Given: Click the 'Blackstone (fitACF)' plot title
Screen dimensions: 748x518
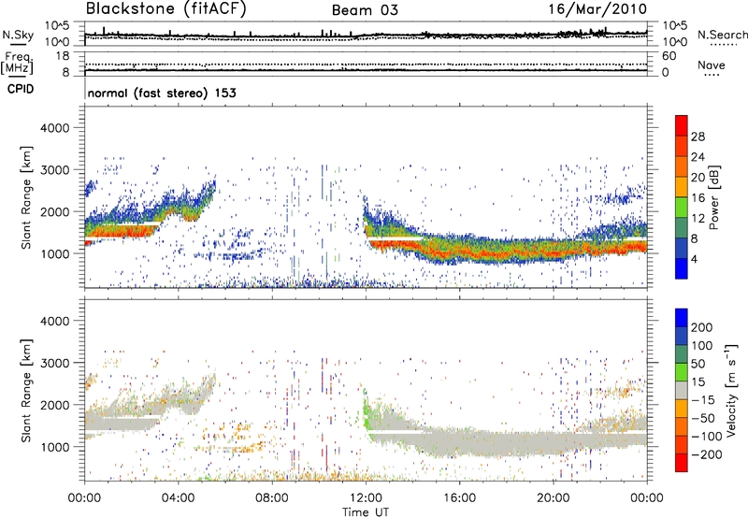Looking at the screenshot, I should coord(166,9).
